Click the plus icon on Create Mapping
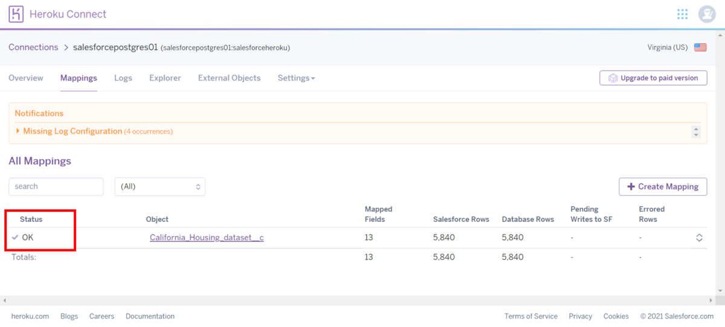 click(631, 186)
